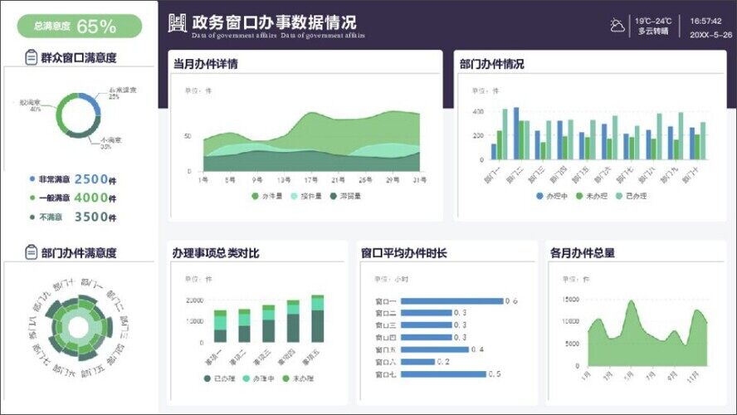Select the 当月办件详情 panel title
Image resolution: width=737 pixels, height=415 pixels.
point(205,64)
